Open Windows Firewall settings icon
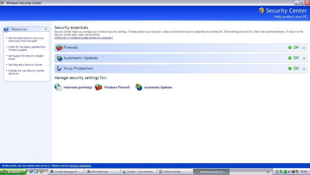Image resolution: width=310 pixels, height=175 pixels. [x=98, y=87]
